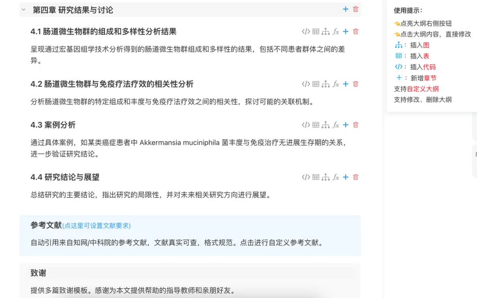Delete section 4.4 研究结论与展望
Viewport: 477px width, 298px height.
pos(356,177)
